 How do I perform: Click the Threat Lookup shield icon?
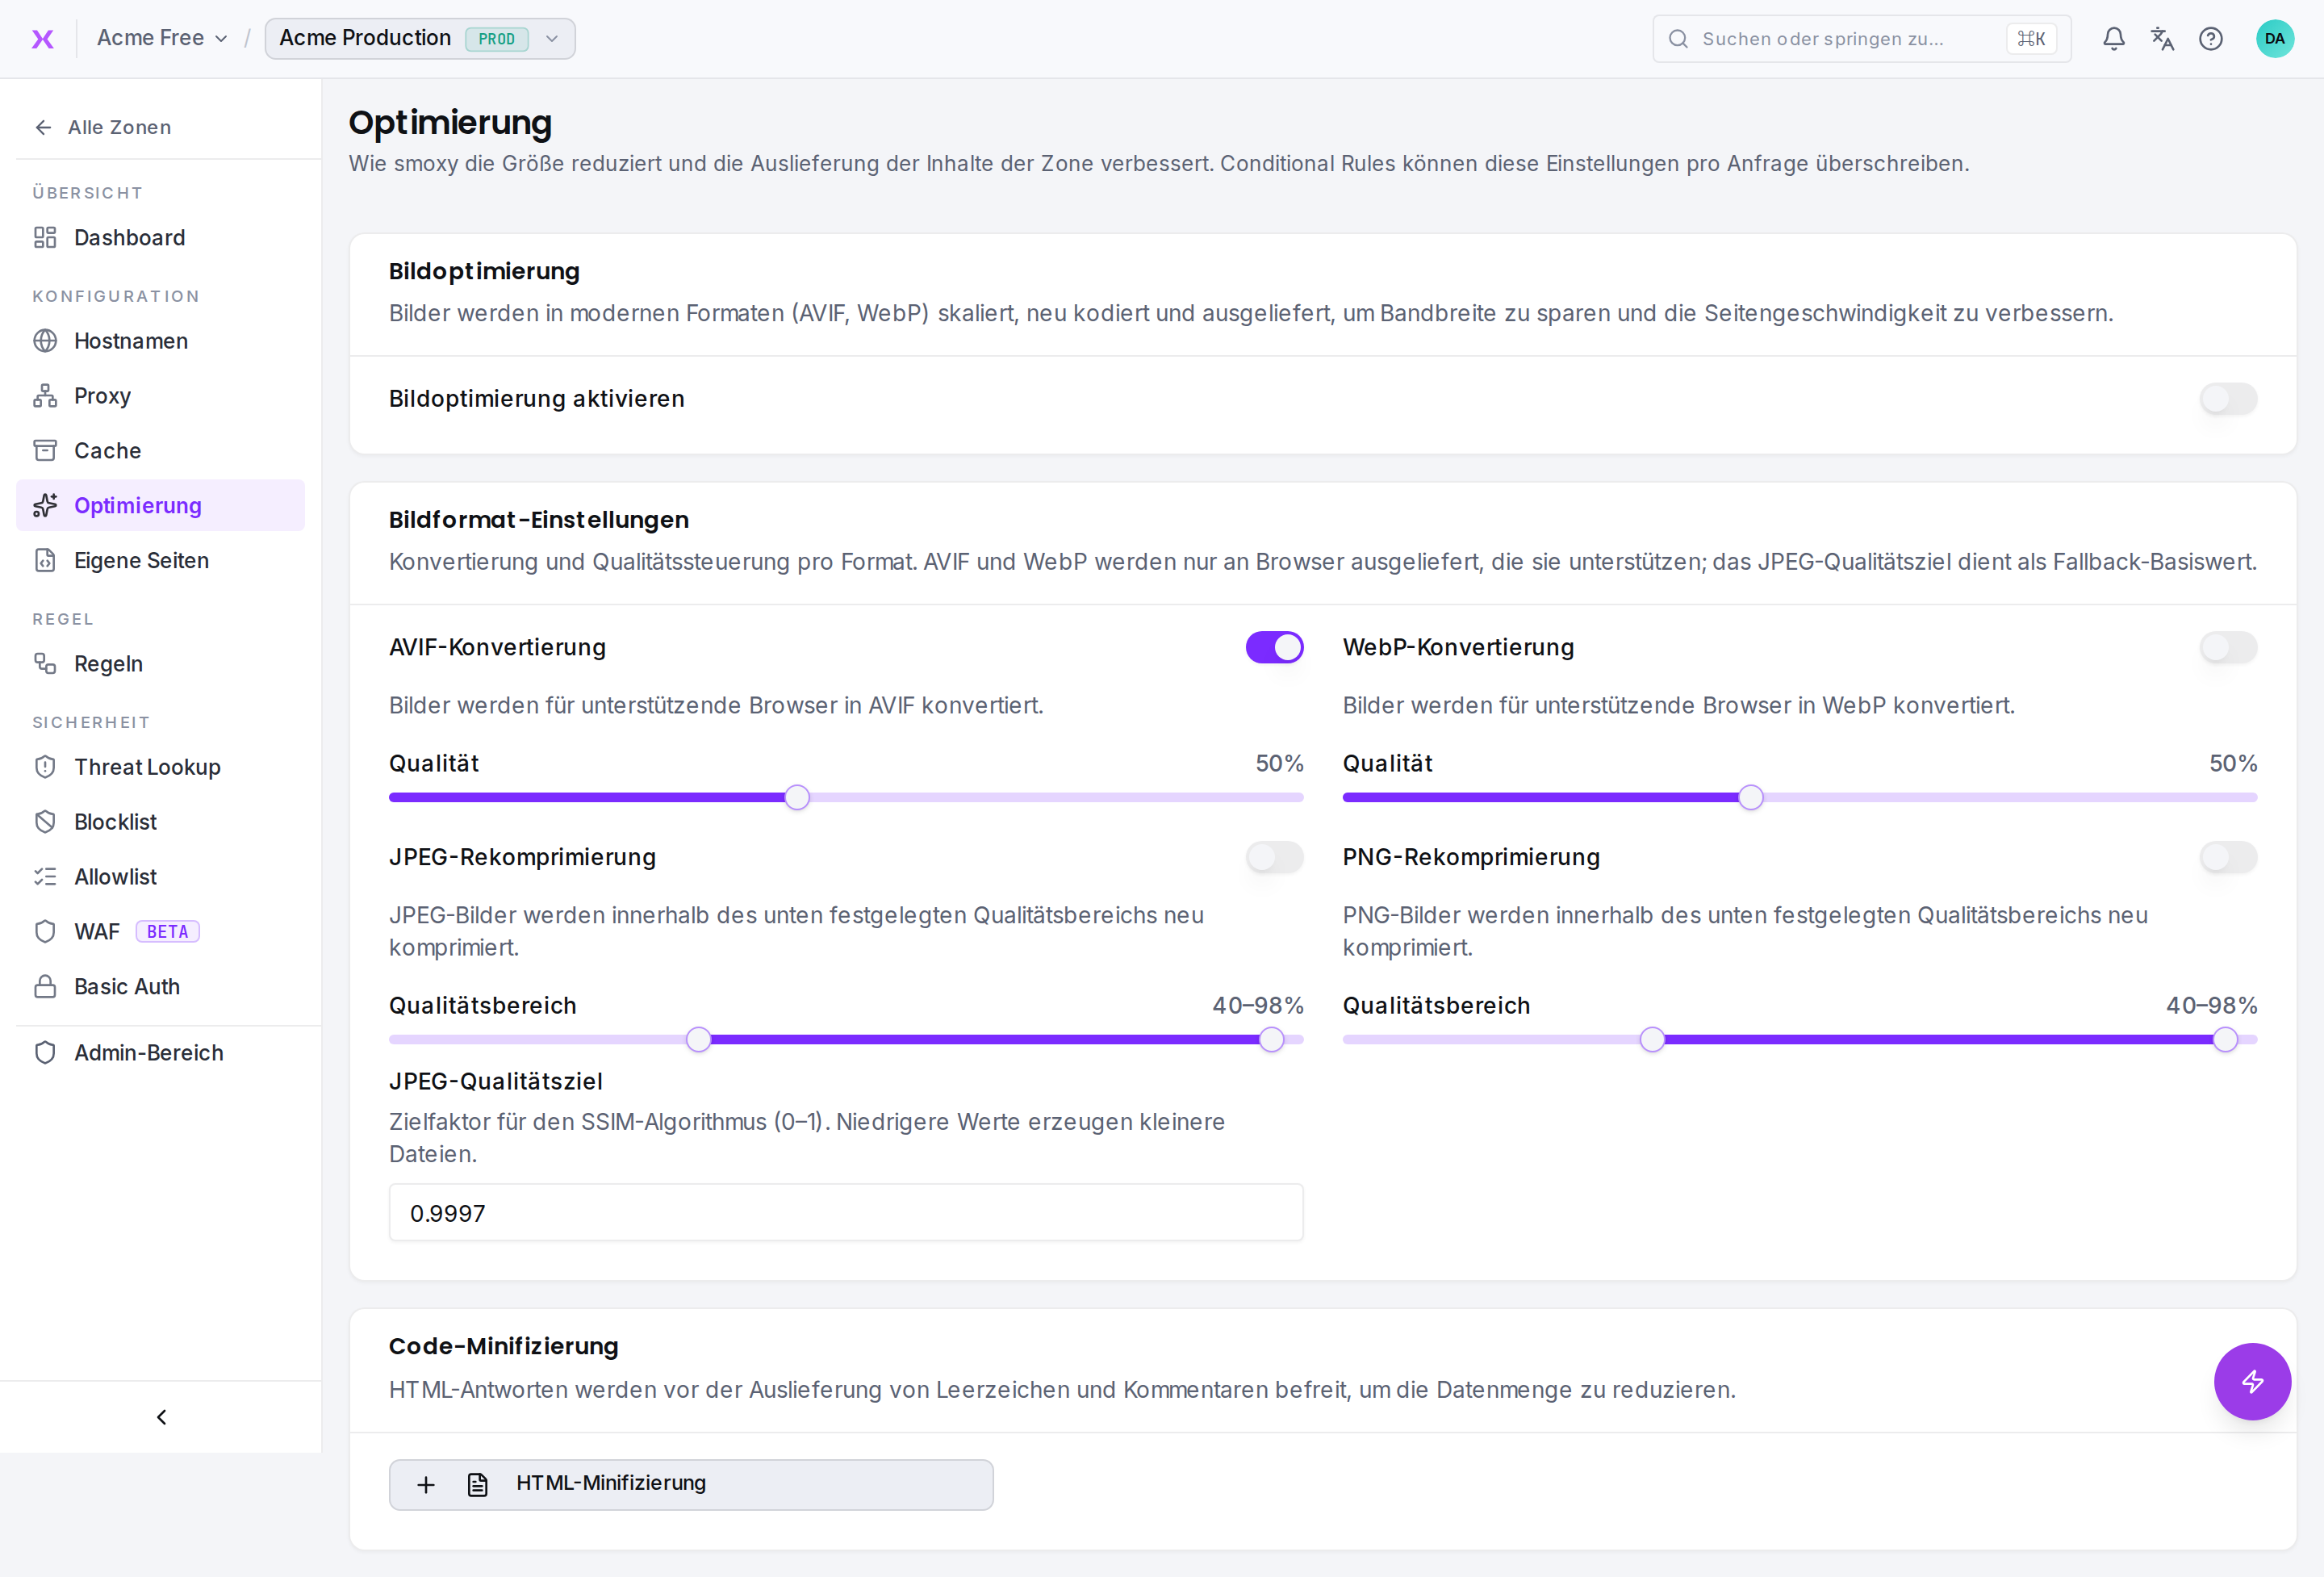coord(45,767)
